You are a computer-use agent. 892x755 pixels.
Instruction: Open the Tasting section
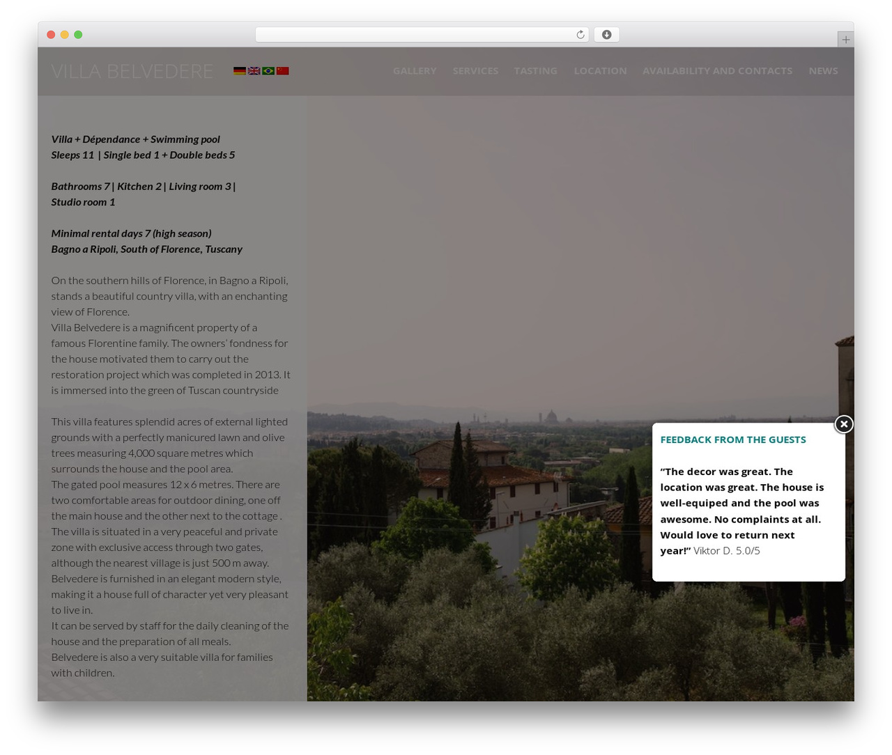coord(536,71)
